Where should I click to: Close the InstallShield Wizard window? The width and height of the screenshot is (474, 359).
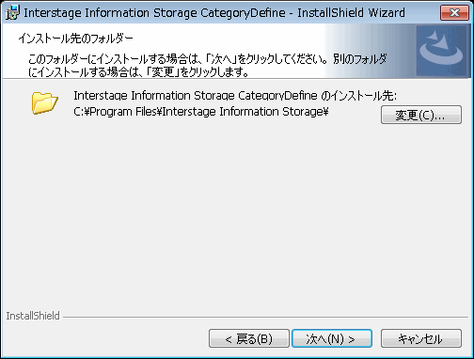pos(454,12)
